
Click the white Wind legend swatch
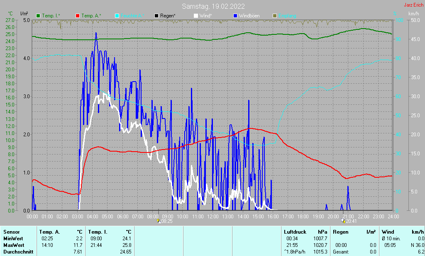(x=196, y=16)
